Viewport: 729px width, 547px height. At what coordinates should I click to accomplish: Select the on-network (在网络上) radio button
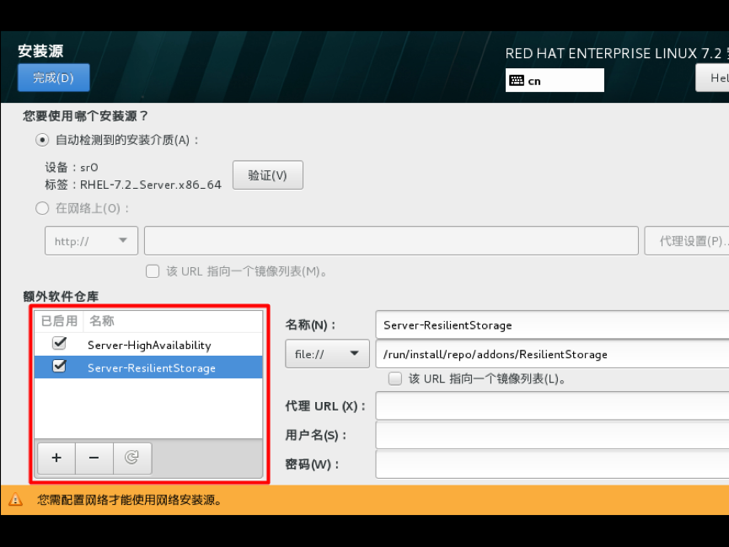coord(42,208)
